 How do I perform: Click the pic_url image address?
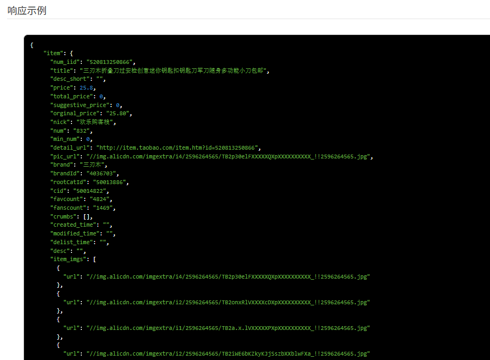pyautogui.click(x=228, y=156)
